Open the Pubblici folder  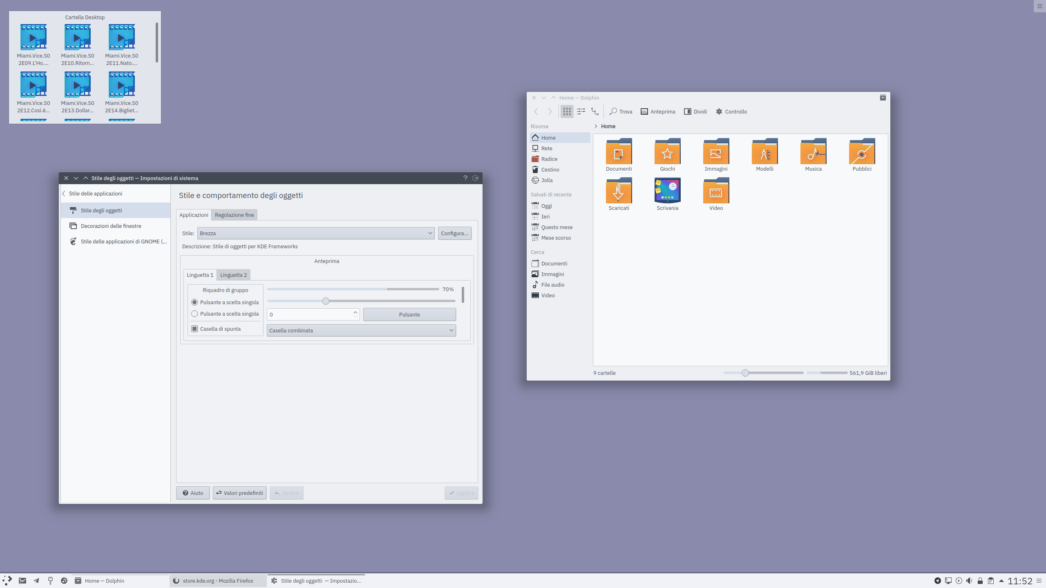pyautogui.click(x=862, y=155)
